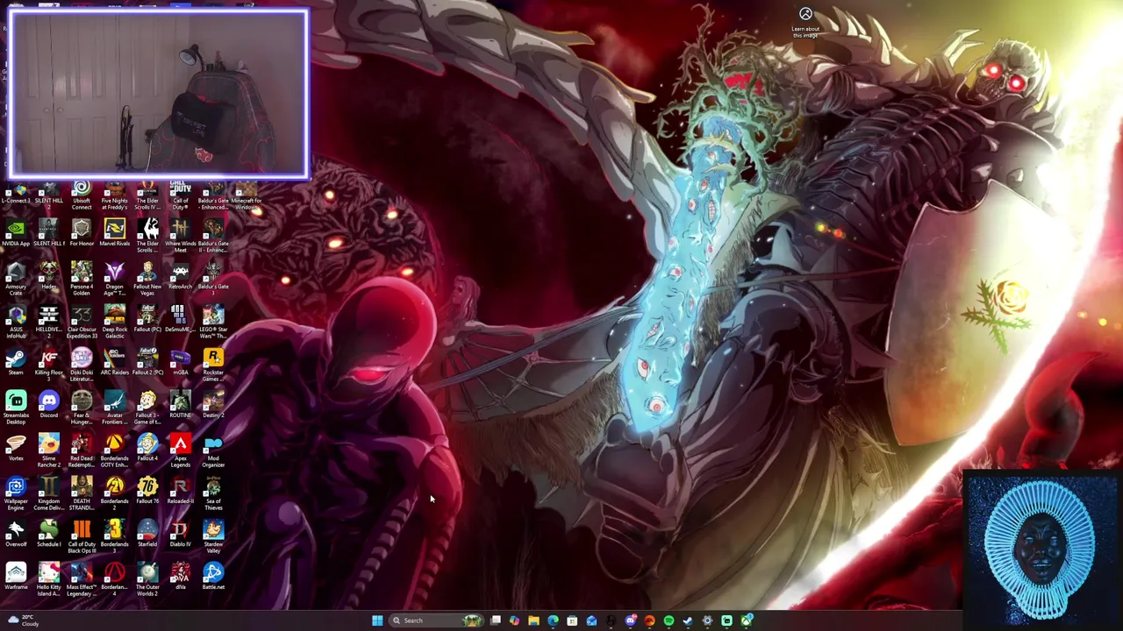Select the Slime Rancher 2 shortcut
The width and height of the screenshot is (1123, 631).
(x=48, y=450)
